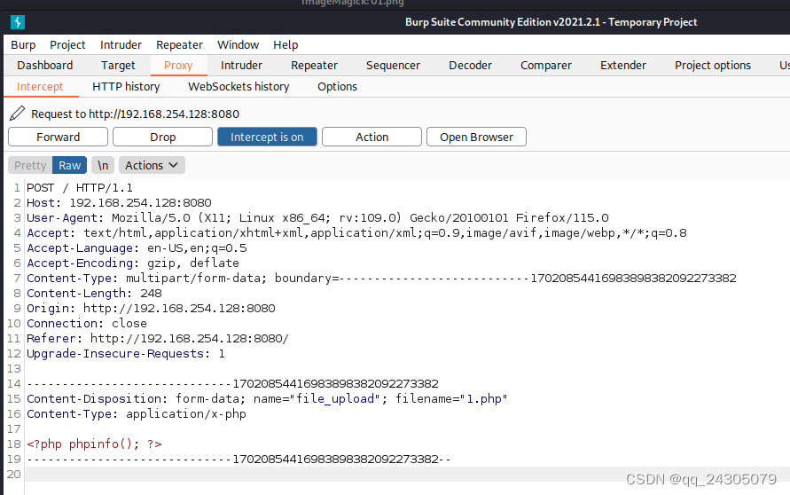Click the Origin header line
The image size is (790, 495).
tap(151, 309)
